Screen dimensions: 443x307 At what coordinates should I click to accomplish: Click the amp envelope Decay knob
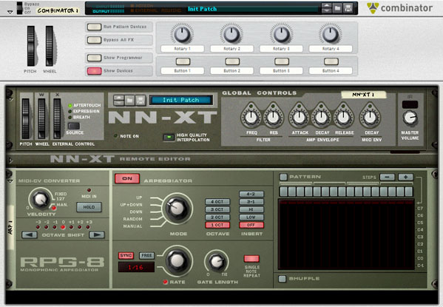point(321,118)
